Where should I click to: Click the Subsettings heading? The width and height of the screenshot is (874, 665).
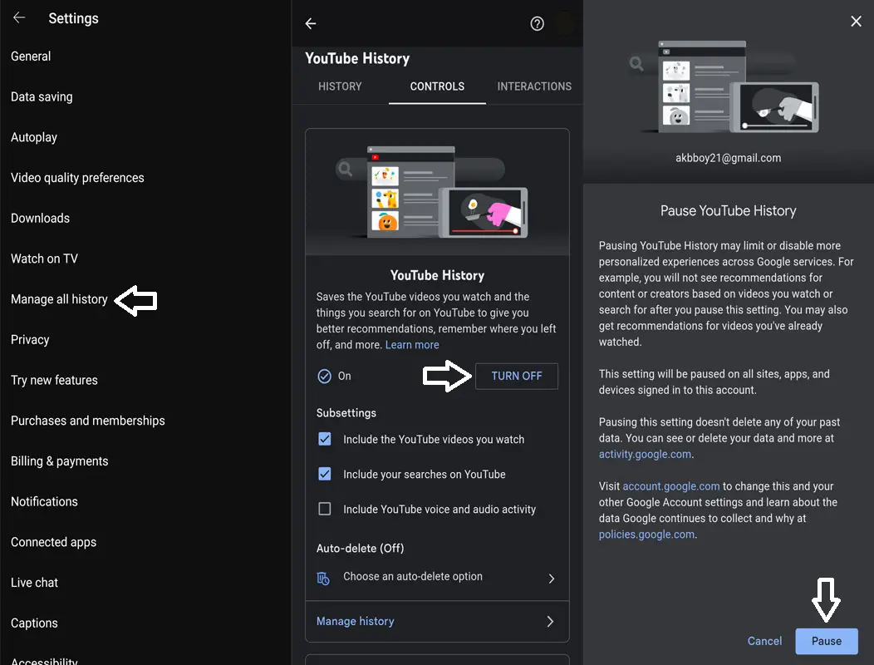(x=346, y=413)
